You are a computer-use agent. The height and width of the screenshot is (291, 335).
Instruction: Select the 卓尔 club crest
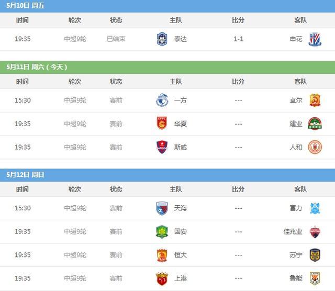[x=315, y=100]
